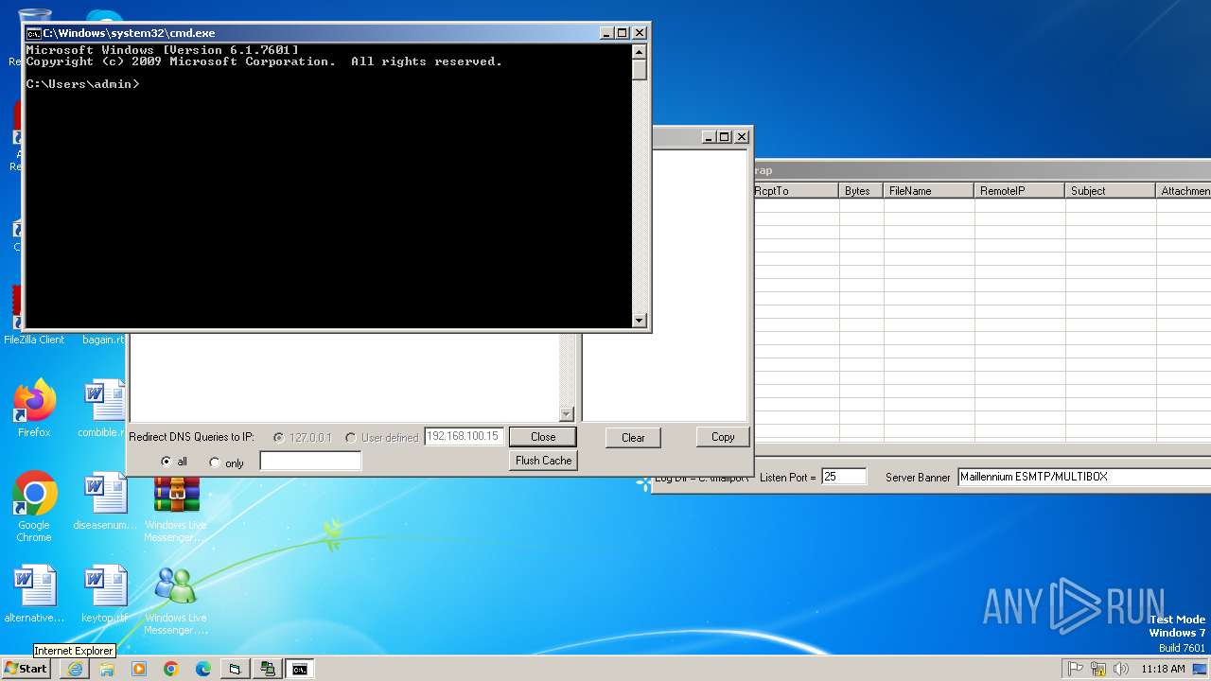Switch to the cmd.exe taskbar button
This screenshot has width=1211, height=681.
tap(300, 669)
